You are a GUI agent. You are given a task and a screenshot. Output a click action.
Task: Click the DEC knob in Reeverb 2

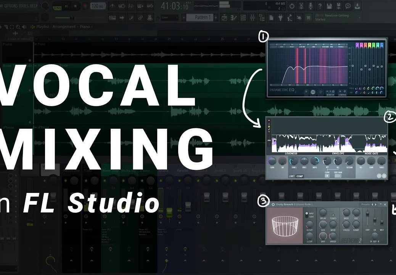(x=356, y=213)
